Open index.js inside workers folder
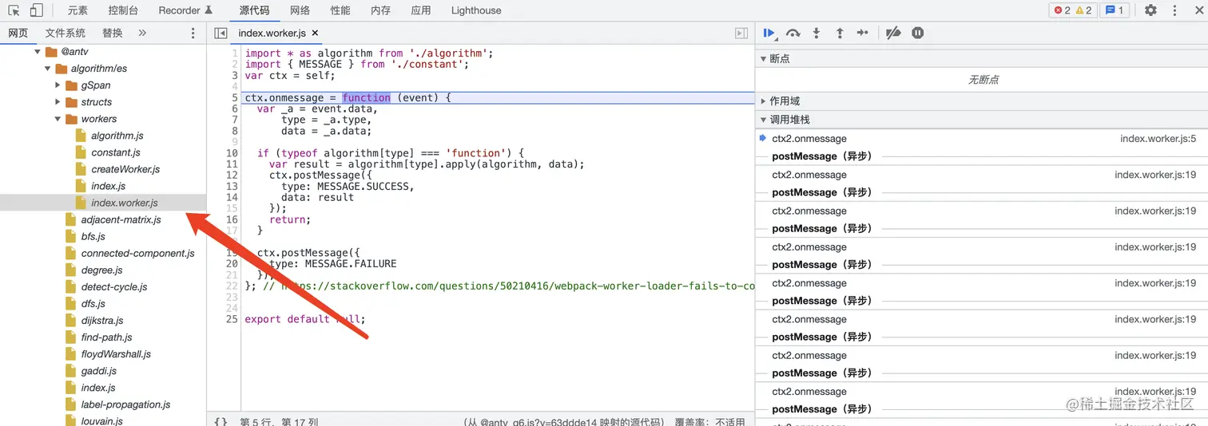 pyautogui.click(x=109, y=186)
